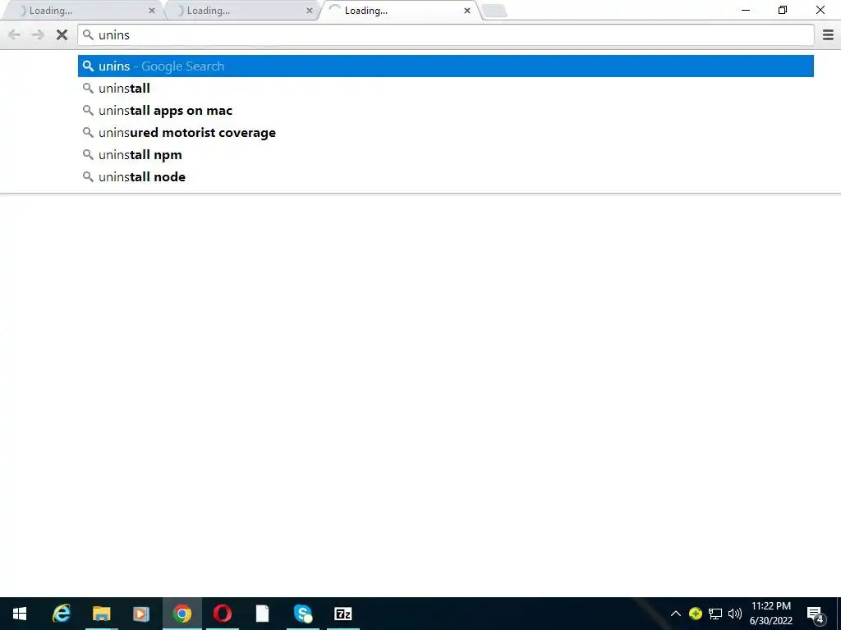The height and width of the screenshot is (630, 841).
Task: Open network status tray icon
Action: point(715,614)
